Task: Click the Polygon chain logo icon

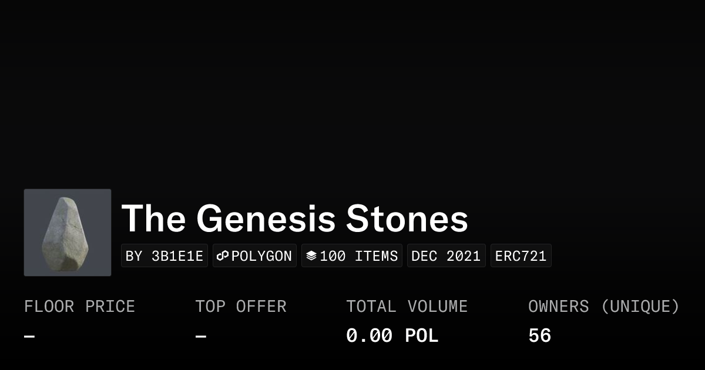Action: pyautogui.click(x=223, y=256)
